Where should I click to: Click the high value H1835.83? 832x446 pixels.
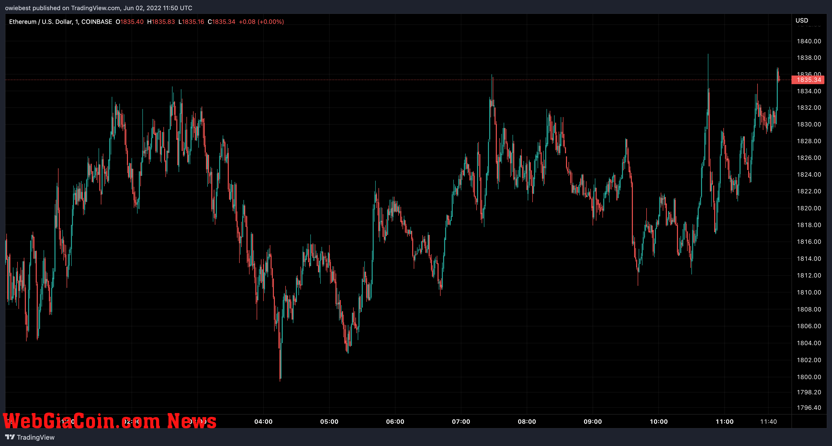[161, 22]
